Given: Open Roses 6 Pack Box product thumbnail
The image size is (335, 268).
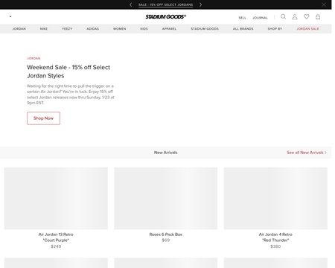Looking at the screenshot, I should [166, 198].
